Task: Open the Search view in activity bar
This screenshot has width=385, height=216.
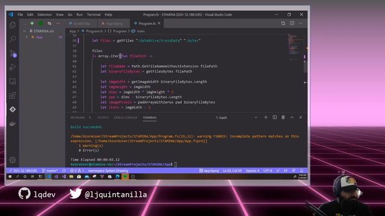Action: (x=13, y=38)
